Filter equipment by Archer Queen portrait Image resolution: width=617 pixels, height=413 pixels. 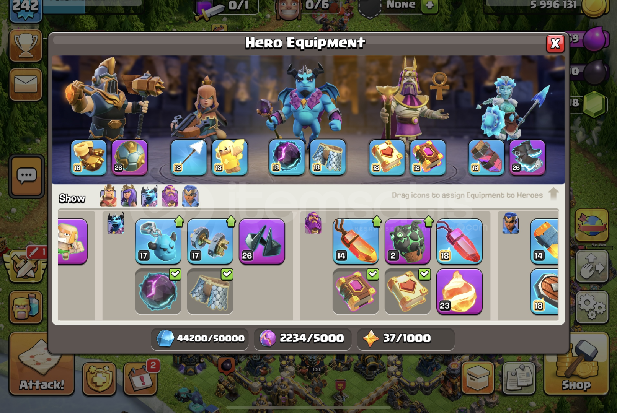pyautogui.click(x=129, y=196)
